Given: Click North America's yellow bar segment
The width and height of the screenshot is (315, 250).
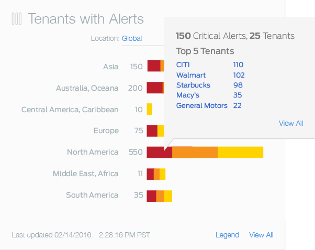Looking at the screenshot, I should point(240,153).
